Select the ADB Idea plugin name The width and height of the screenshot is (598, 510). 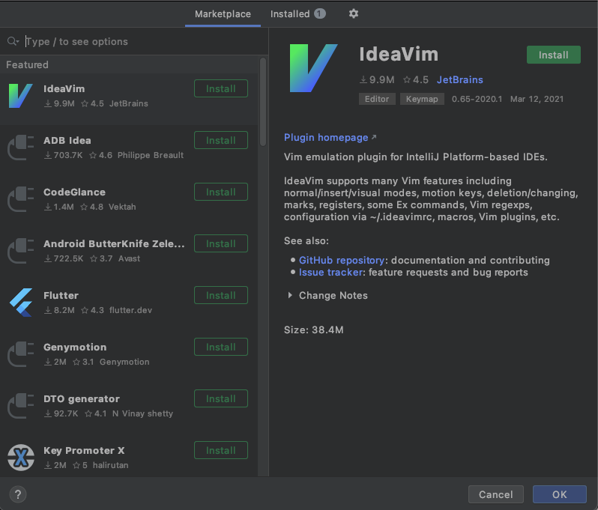(x=67, y=141)
